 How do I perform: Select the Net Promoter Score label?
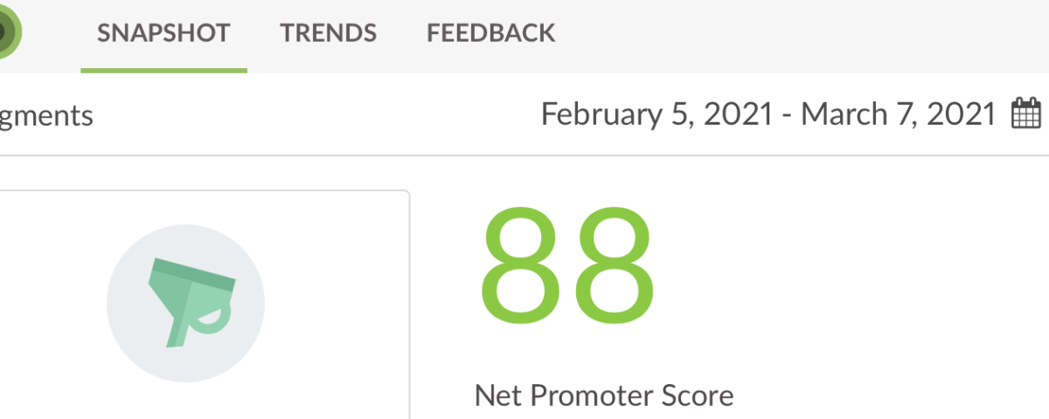pyautogui.click(x=604, y=395)
